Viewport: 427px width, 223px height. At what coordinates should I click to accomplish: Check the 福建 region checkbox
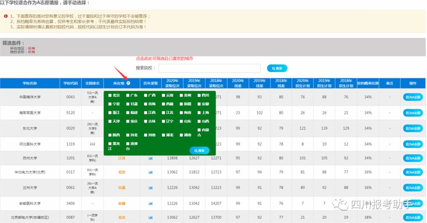point(128,113)
